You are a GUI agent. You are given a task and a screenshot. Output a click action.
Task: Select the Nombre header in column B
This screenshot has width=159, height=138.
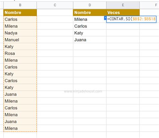click(x=20, y=12)
